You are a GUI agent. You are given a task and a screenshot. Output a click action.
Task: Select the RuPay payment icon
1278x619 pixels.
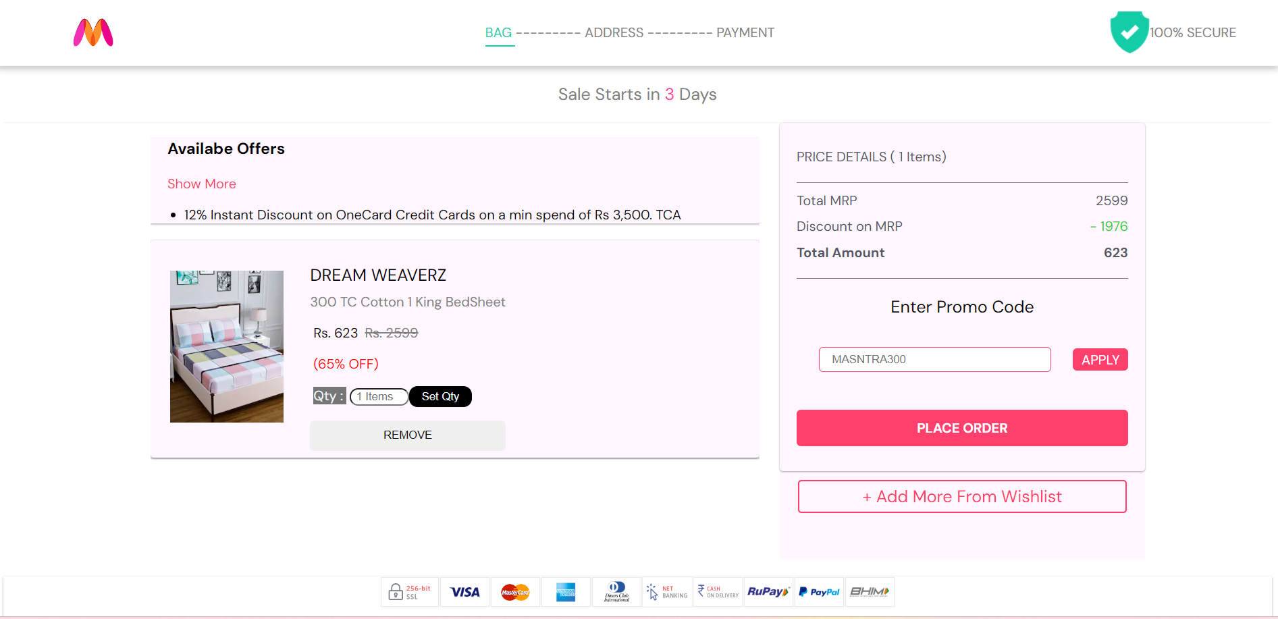(x=768, y=591)
